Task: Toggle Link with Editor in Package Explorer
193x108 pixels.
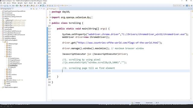Action: click(33, 9)
